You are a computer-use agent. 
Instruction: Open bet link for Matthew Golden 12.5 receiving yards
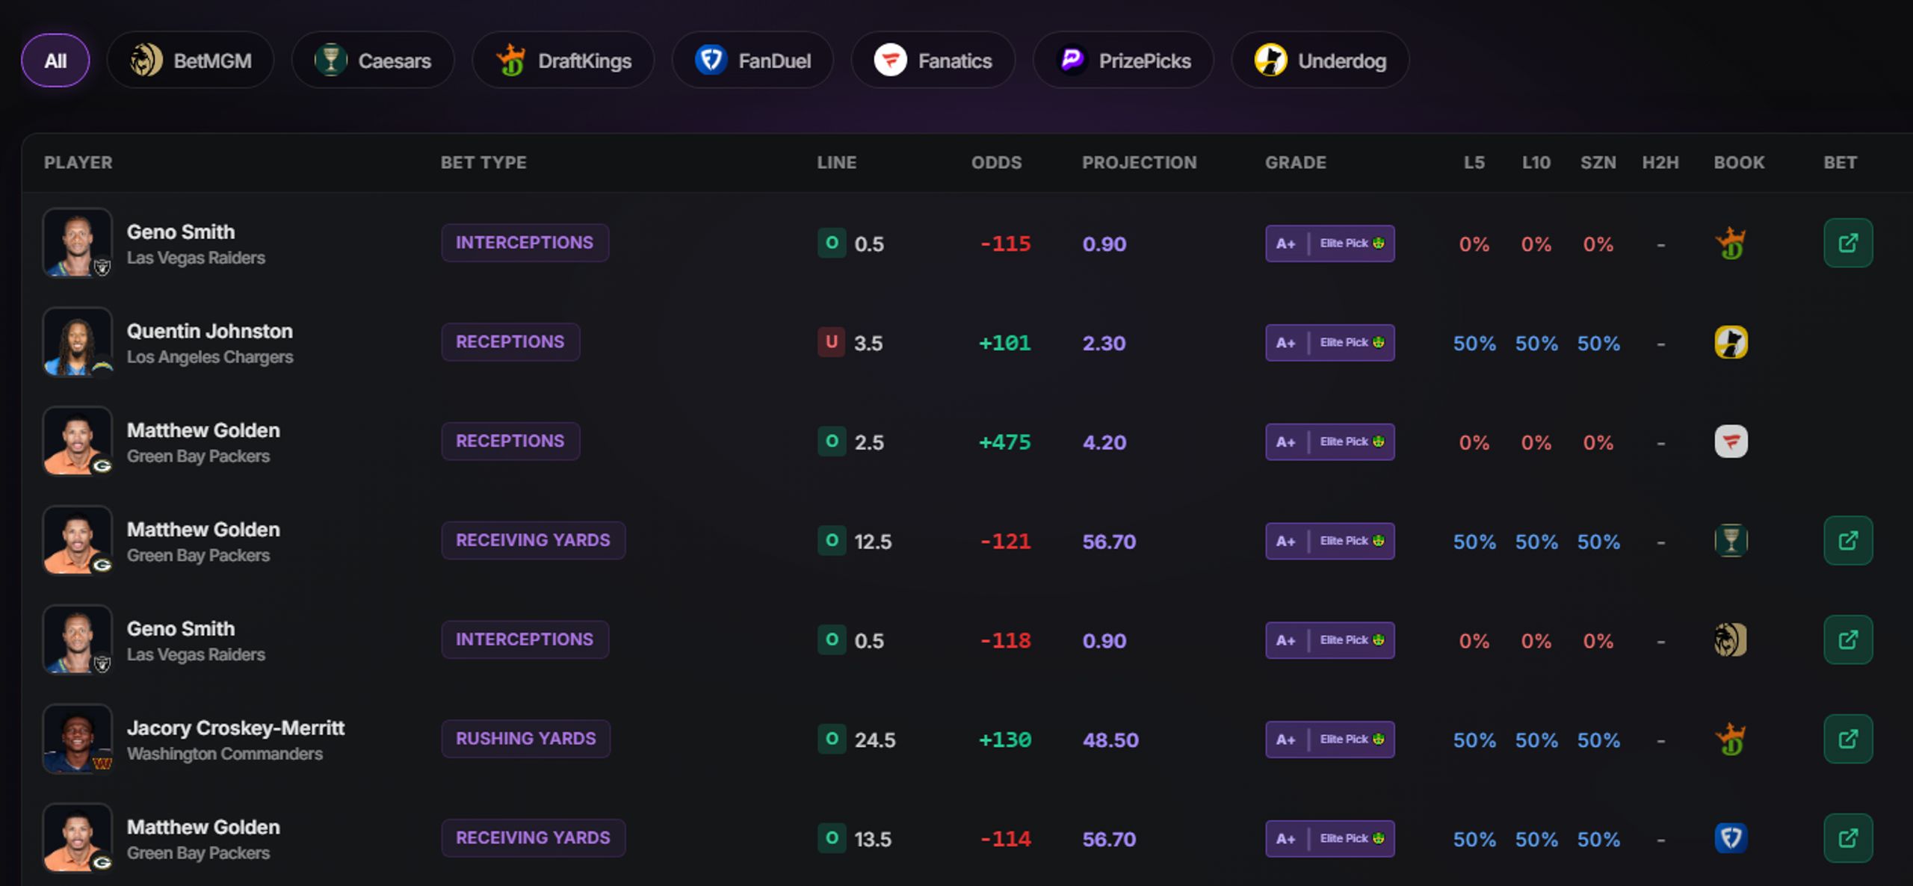pos(1847,540)
